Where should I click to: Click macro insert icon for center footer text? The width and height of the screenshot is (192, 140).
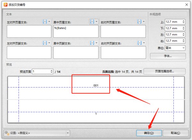[x=92, y=43]
